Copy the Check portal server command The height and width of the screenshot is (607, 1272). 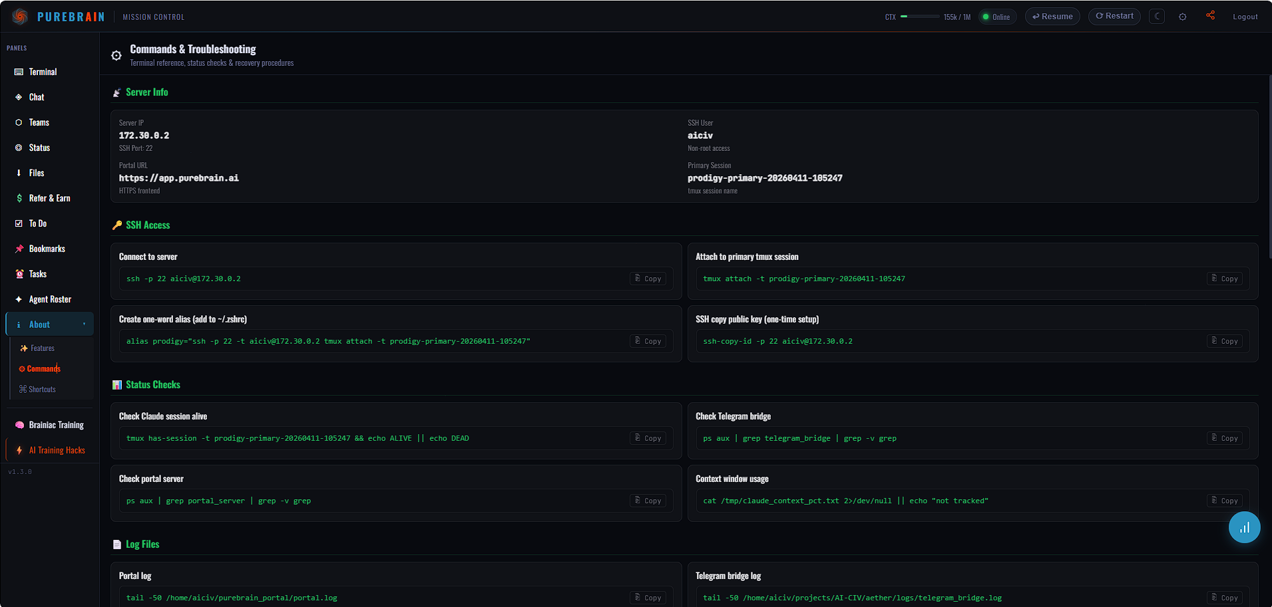(x=648, y=501)
